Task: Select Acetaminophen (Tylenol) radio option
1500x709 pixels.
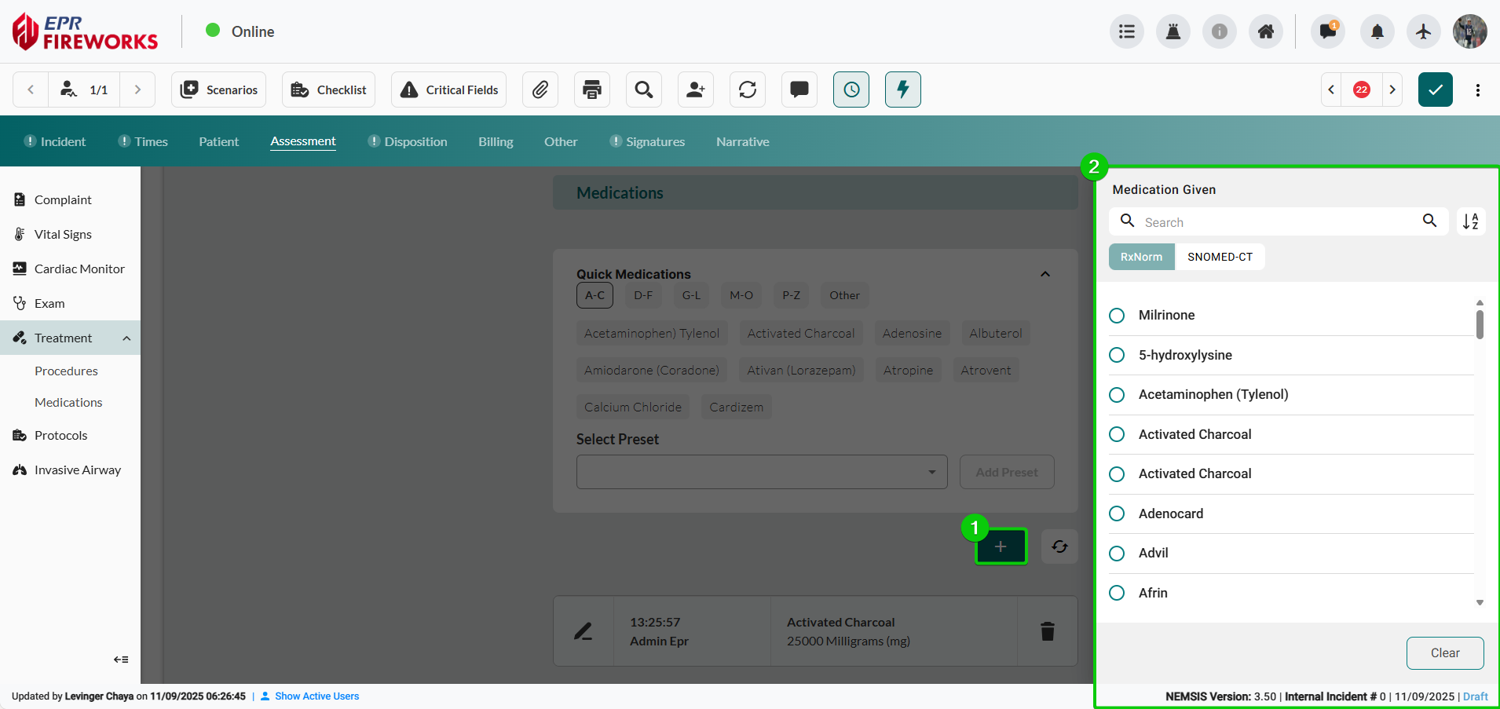Action: coord(1117,395)
